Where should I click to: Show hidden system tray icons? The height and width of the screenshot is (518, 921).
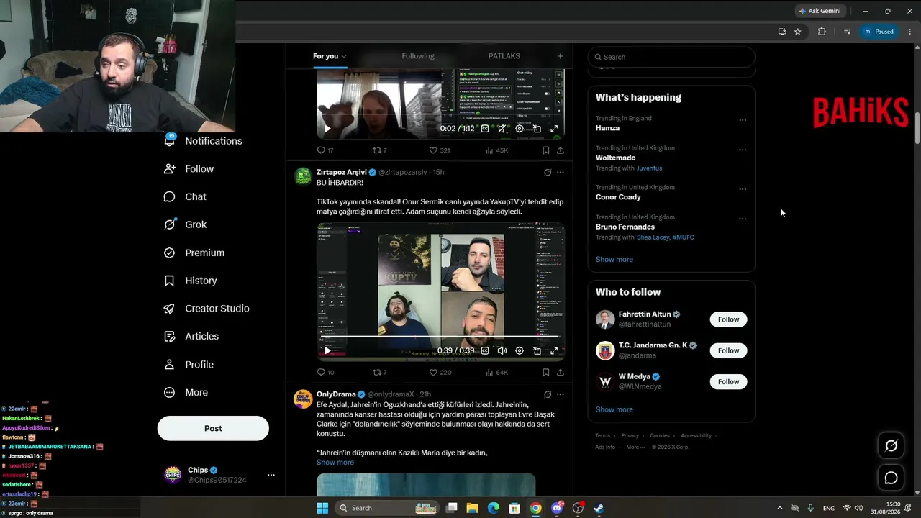[x=779, y=508]
